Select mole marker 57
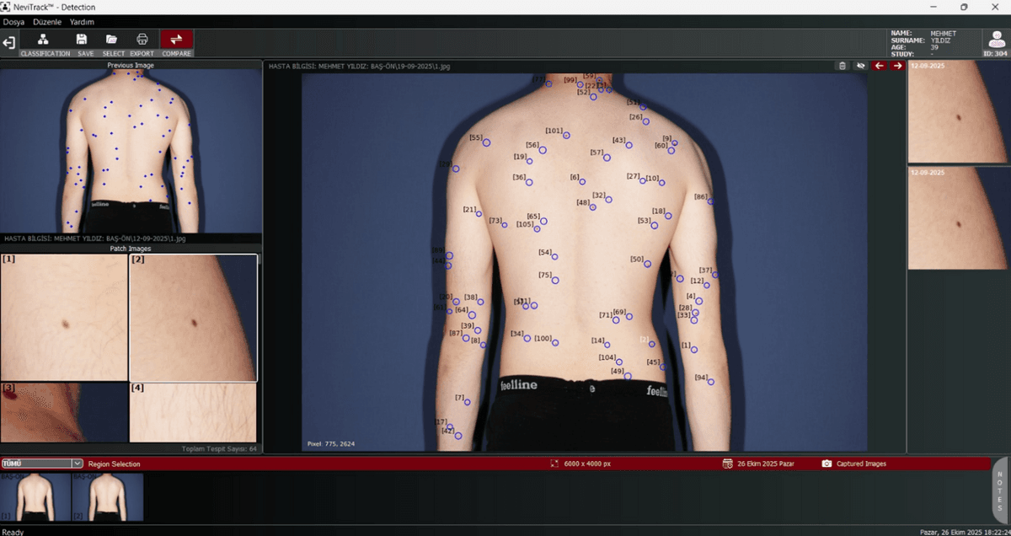Image resolution: width=1011 pixels, height=536 pixels. [x=607, y=158]
